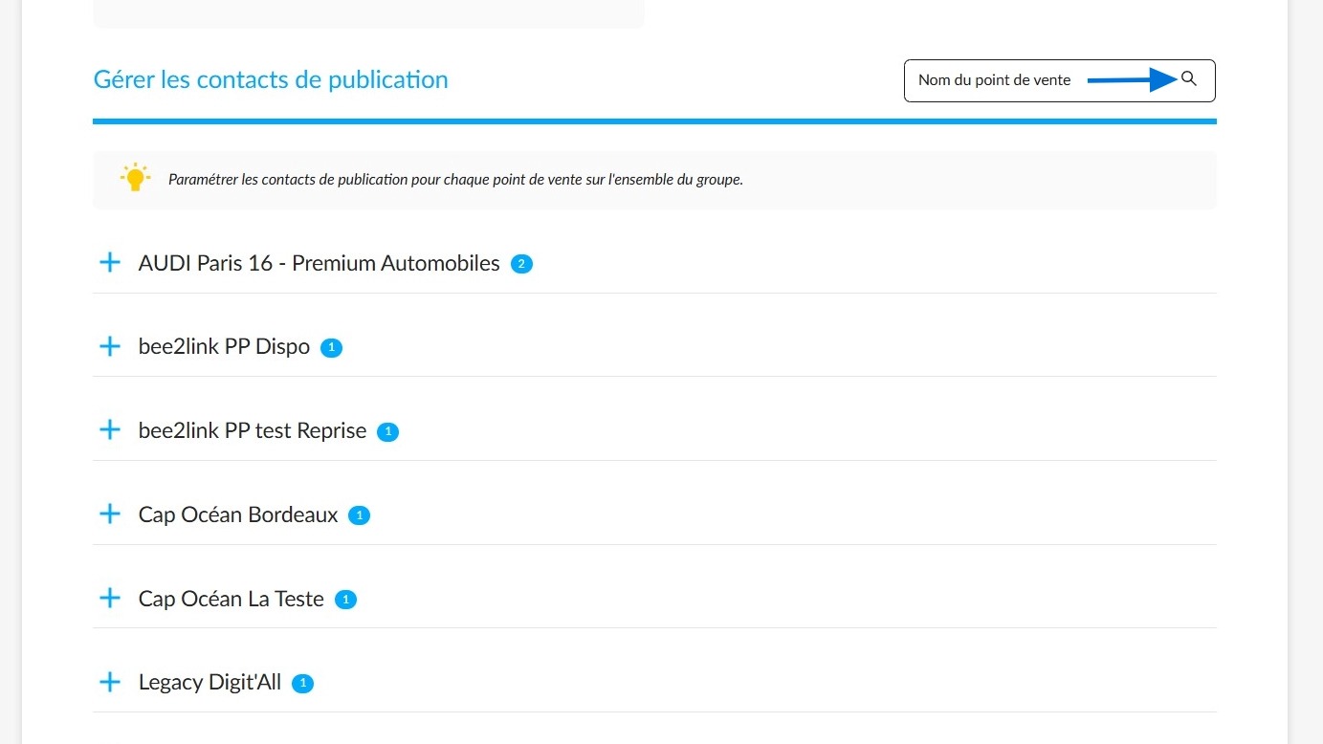Screen dimensions: 1323x744
Task: Click count badge beside Legacy Digit'All
Action: [302, 684]
